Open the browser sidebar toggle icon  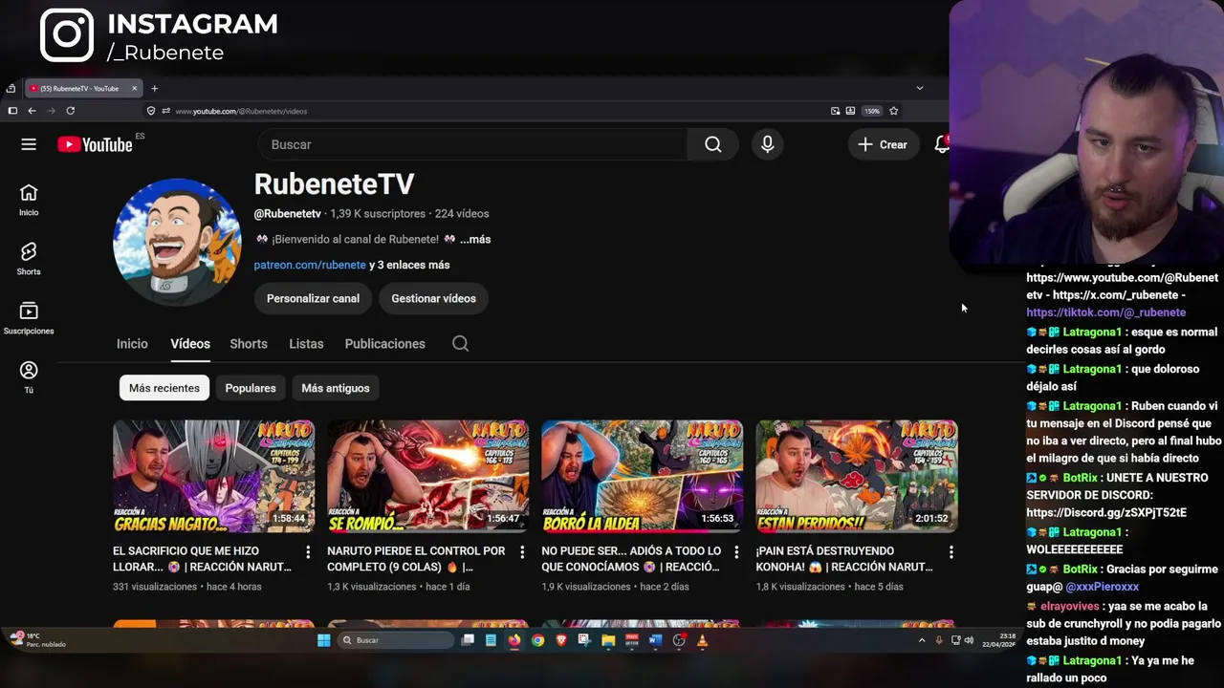[x=12, y=111]
